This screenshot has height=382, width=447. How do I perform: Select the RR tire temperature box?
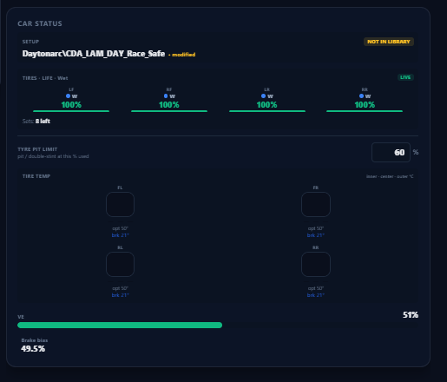coord(316,264)
